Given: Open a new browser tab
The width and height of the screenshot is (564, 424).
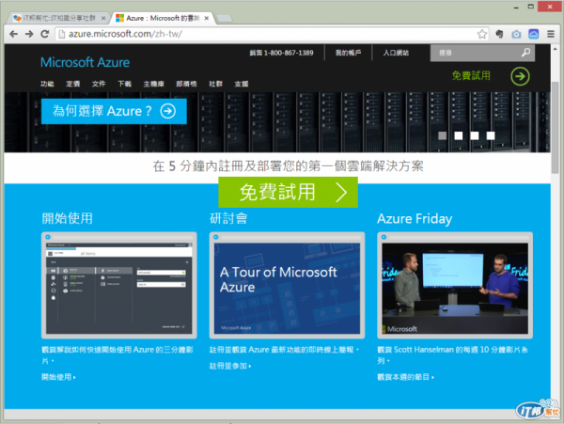Looking at the screenshot, I should [x=225, y=19].
